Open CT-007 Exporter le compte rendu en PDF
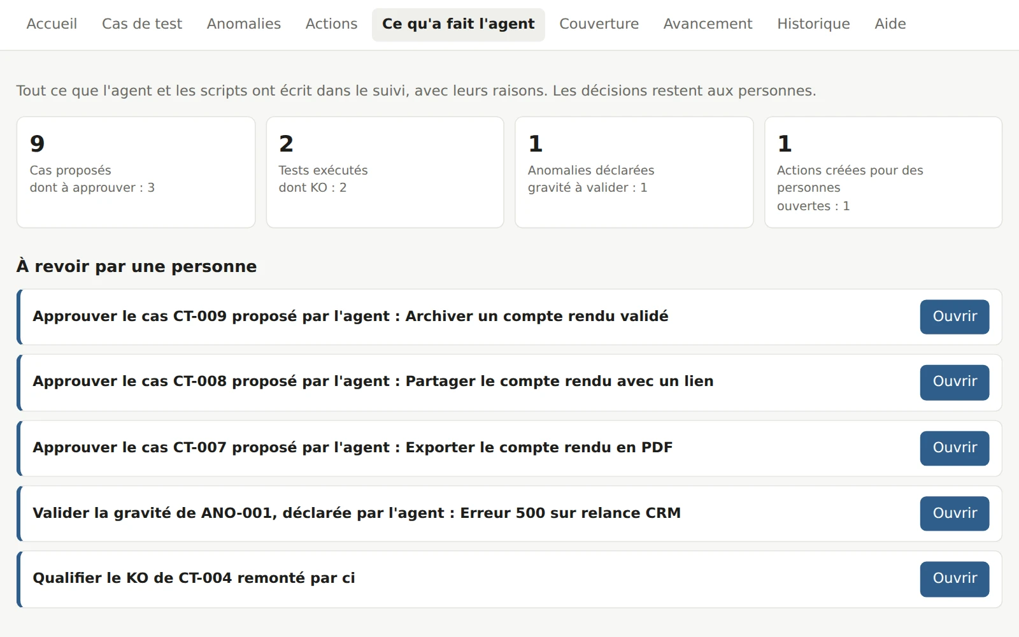The width and height of the screenshot is (1019, 637). click(954, 448)
